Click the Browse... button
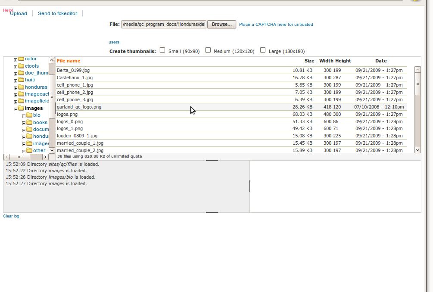The width and height of the screenshot is (433, 292). click(x=221, y=25)
